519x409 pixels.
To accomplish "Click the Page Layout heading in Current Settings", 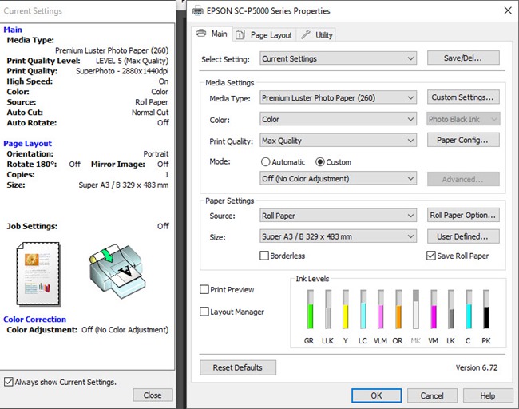I will click(27, 144).
